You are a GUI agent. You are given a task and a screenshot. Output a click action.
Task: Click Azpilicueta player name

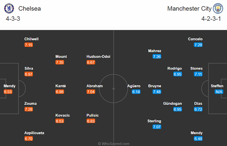[x=34, y=133]
